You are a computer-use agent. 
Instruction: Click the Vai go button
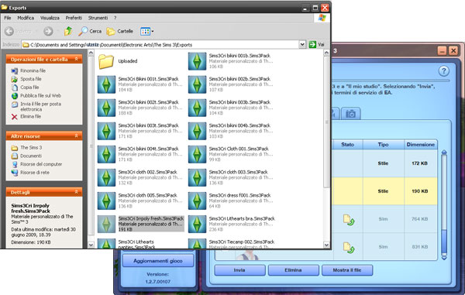point(317,44)
